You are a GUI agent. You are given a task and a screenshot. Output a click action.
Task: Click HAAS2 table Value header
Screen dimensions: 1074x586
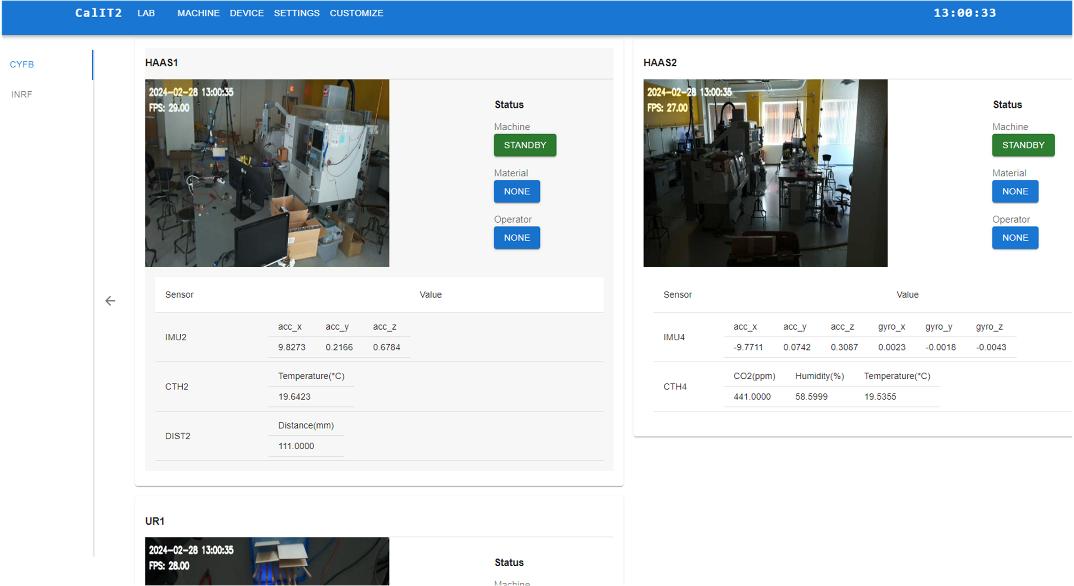click(908, 295)
